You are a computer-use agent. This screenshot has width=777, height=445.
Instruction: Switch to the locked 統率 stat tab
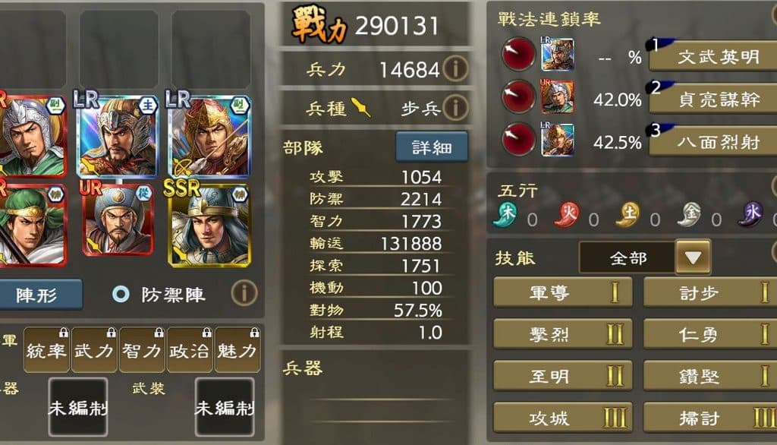[x=46, y=349]
